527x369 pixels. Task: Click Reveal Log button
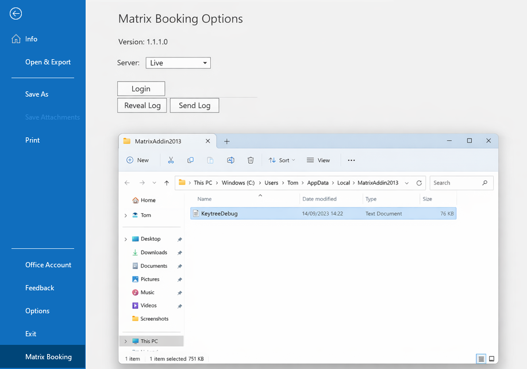coord(141,105)
